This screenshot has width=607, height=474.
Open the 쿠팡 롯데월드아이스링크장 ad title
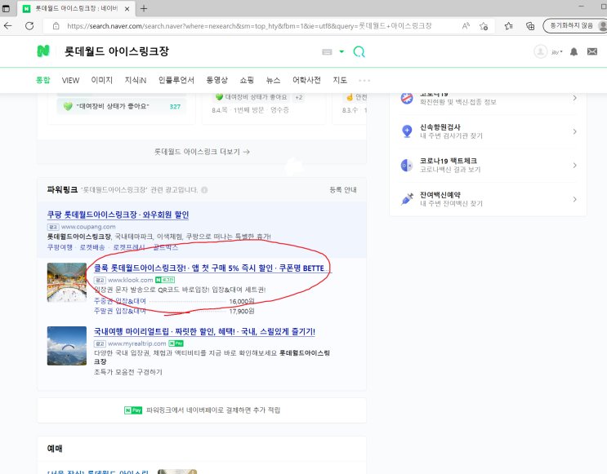[x=118, y=215]
